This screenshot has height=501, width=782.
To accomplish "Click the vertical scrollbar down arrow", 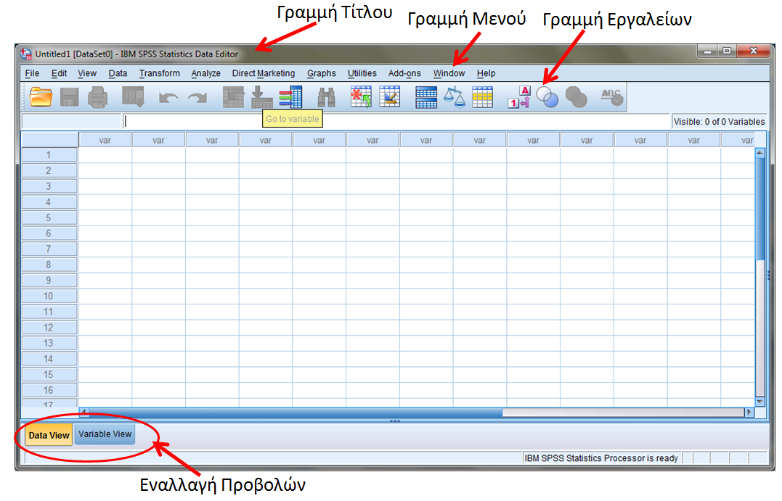I will 759,402.
